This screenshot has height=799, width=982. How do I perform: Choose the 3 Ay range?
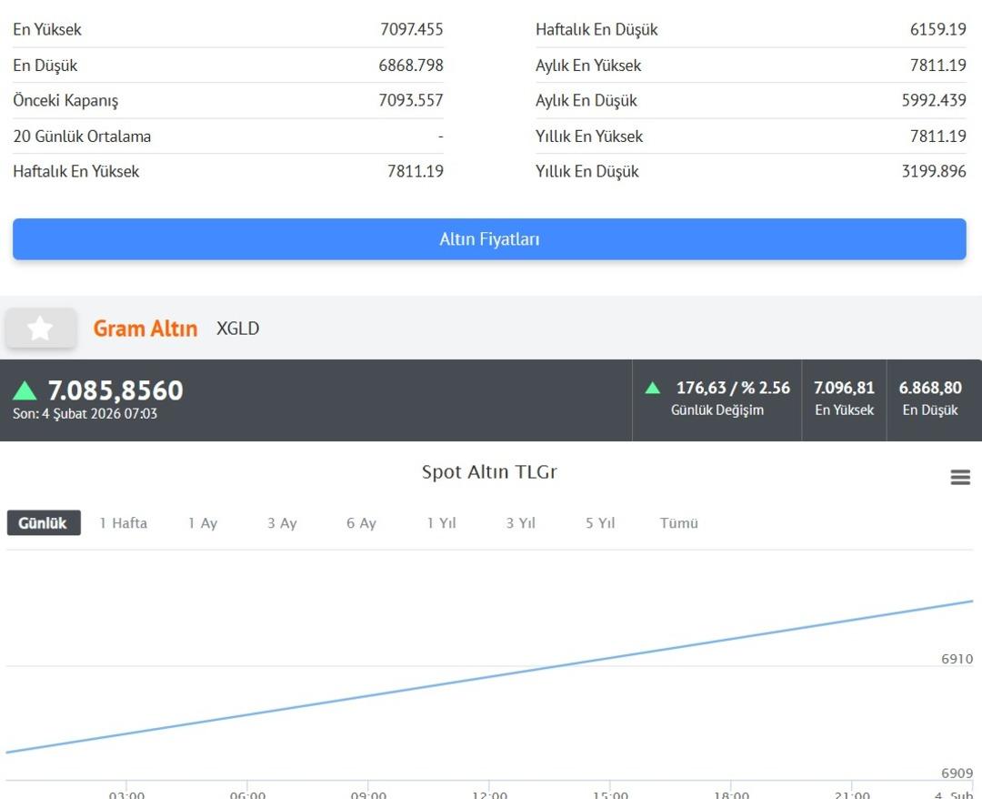[282, 523]
